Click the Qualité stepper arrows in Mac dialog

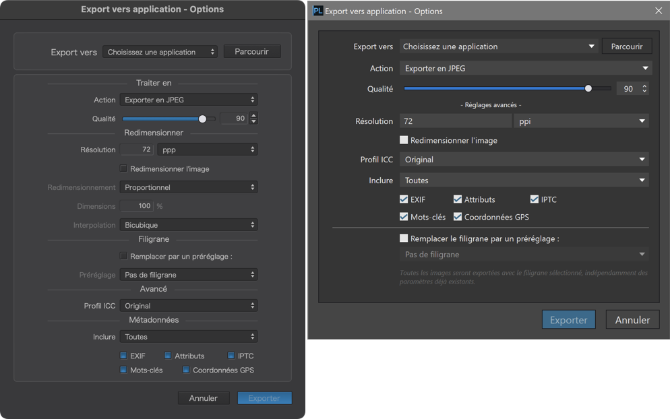(x=254, y=119)
